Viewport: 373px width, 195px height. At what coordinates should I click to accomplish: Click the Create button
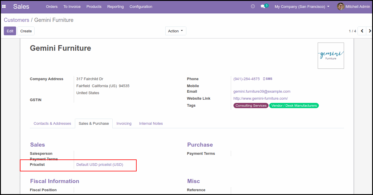tap(26, 31)
